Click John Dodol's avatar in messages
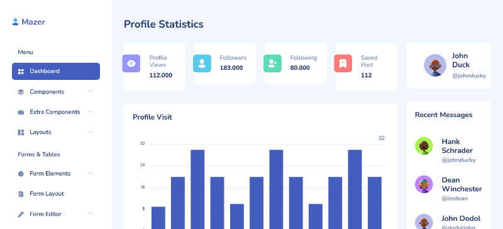 (x=424, y=221)
